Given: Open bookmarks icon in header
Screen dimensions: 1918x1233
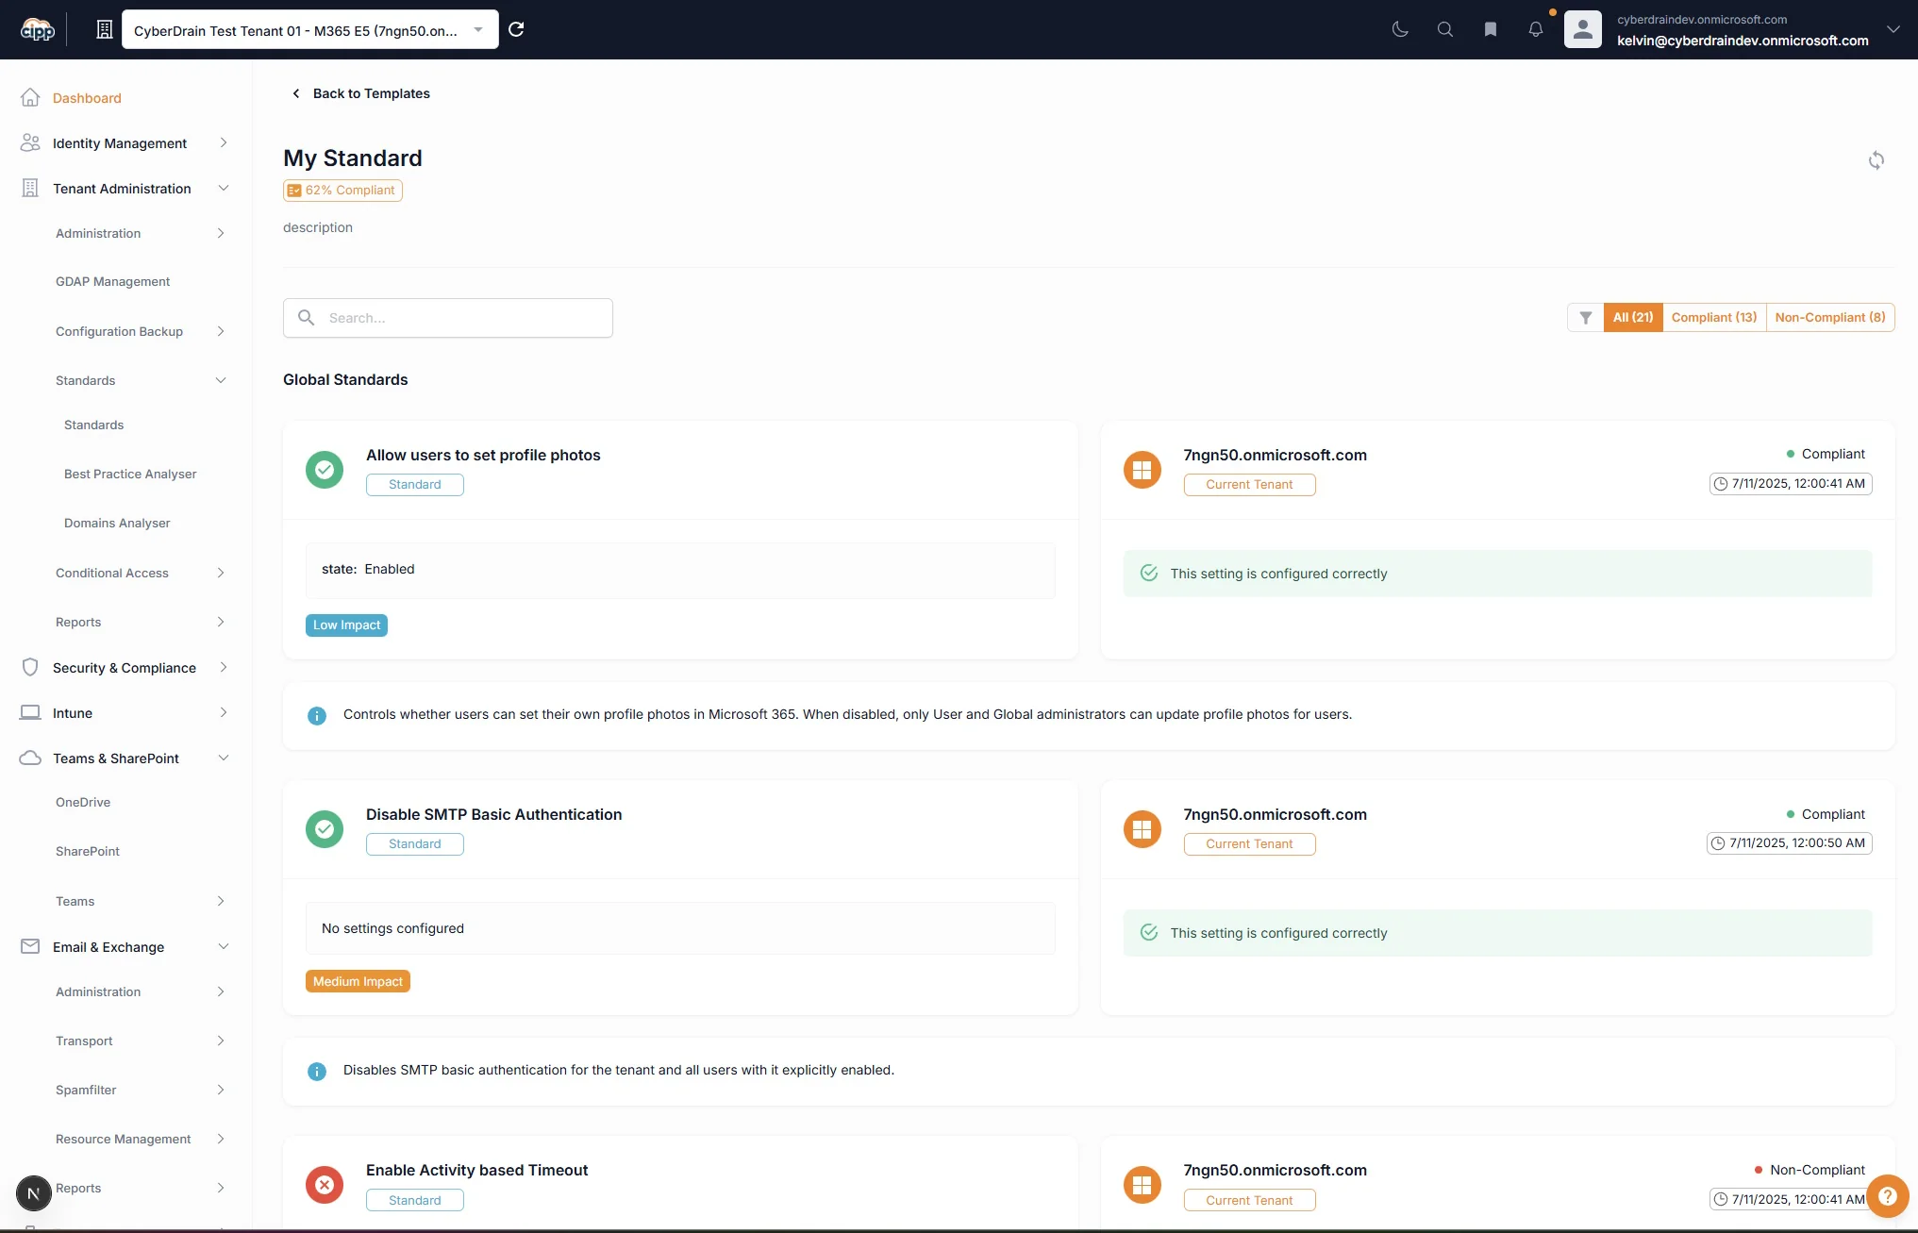Looking at the screenshot, I should (1491, 29).
